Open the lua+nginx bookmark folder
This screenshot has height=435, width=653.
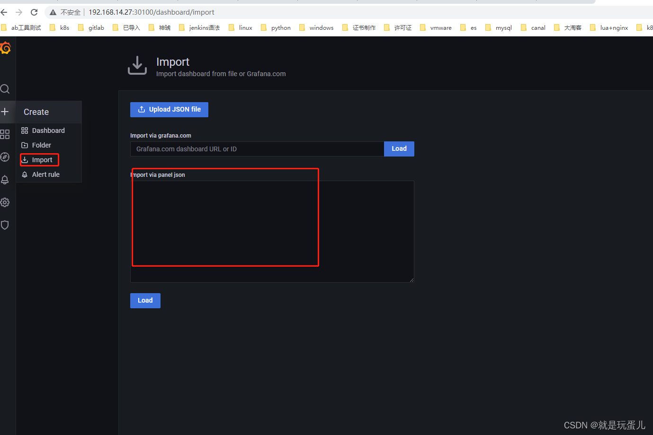(609, 28)
